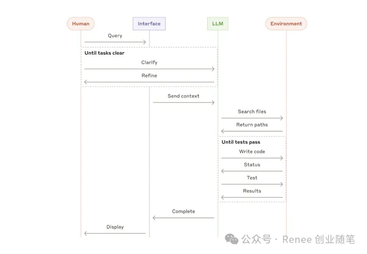Select the "Return paths" message label
This screenshot has width=367, height=254.
252,125
